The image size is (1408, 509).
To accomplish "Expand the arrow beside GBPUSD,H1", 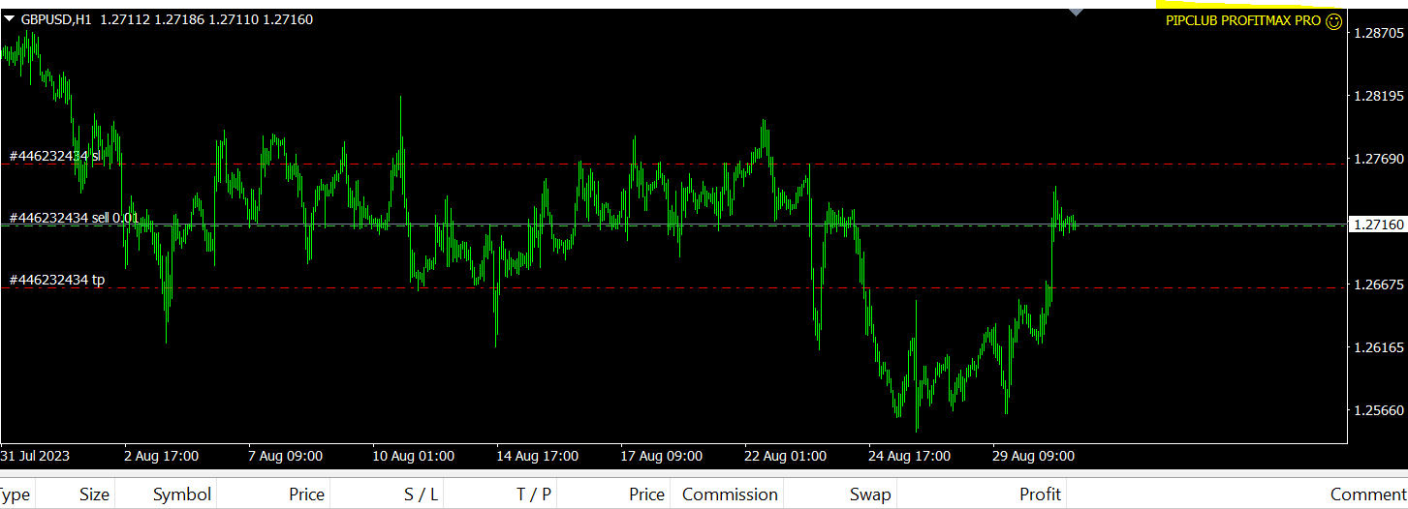I will pyautogui.click(x=9, y=18).
